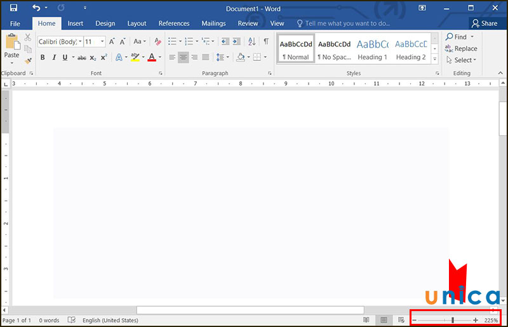Open the Paragraph dialog launcher
Viewport: 508px width, 327px height.
269,74
